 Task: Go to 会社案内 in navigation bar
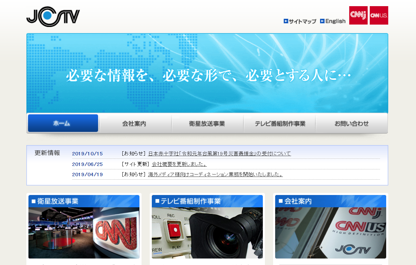(x=135, y=124)
